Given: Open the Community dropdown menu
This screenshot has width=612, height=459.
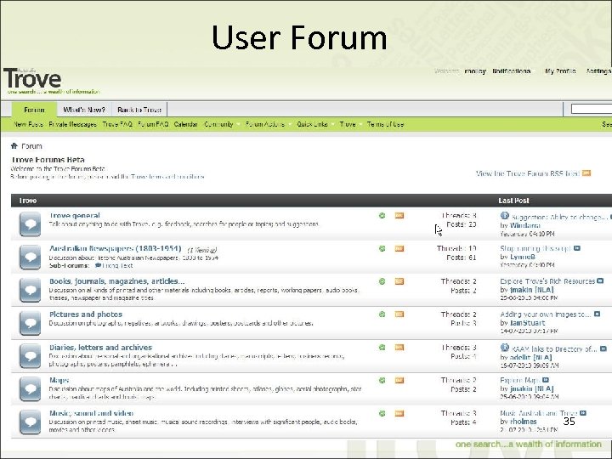Looking at the screenshot, I should (x=221, y=124).
